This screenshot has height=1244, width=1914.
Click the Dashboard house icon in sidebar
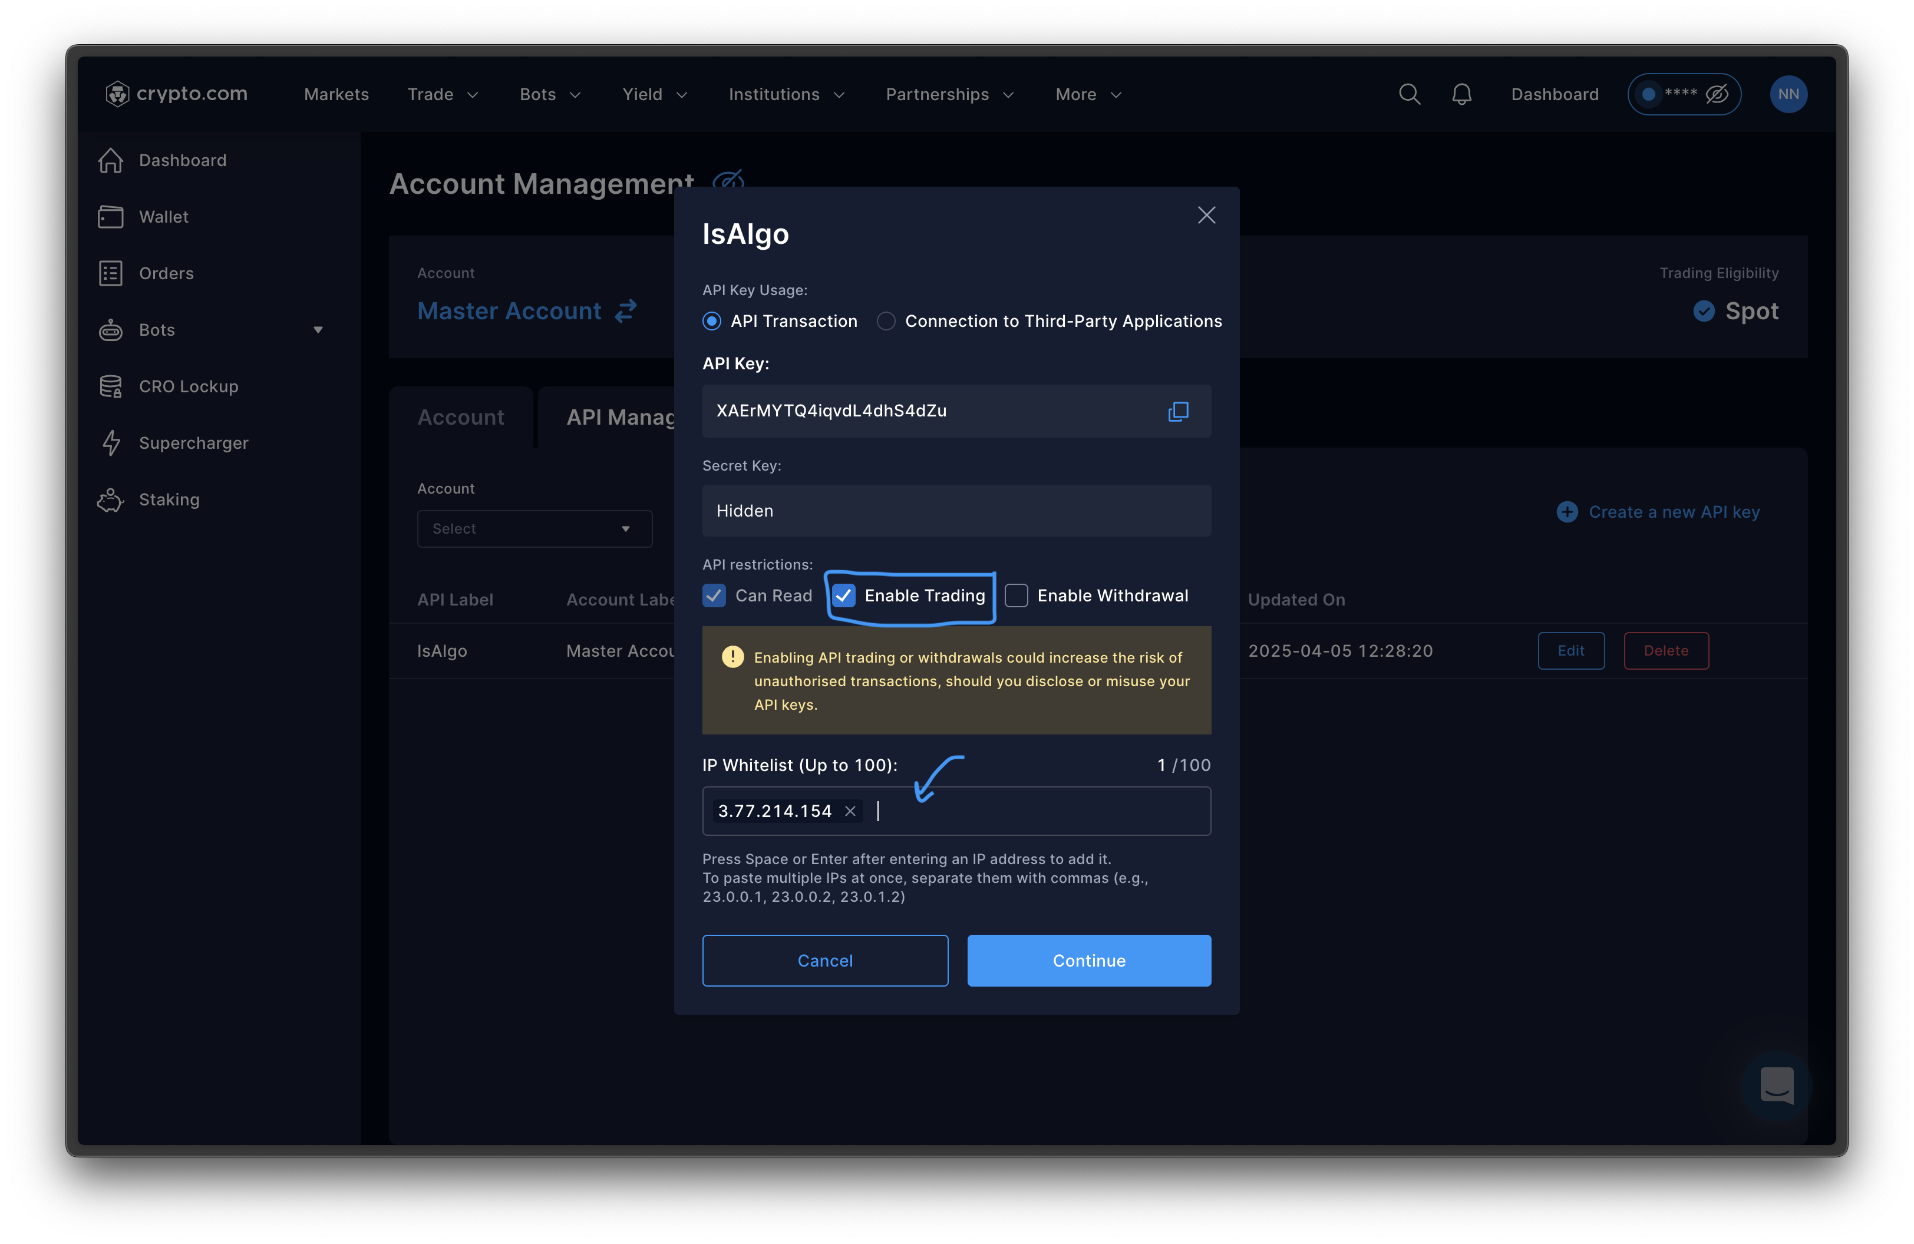[111, 161]
